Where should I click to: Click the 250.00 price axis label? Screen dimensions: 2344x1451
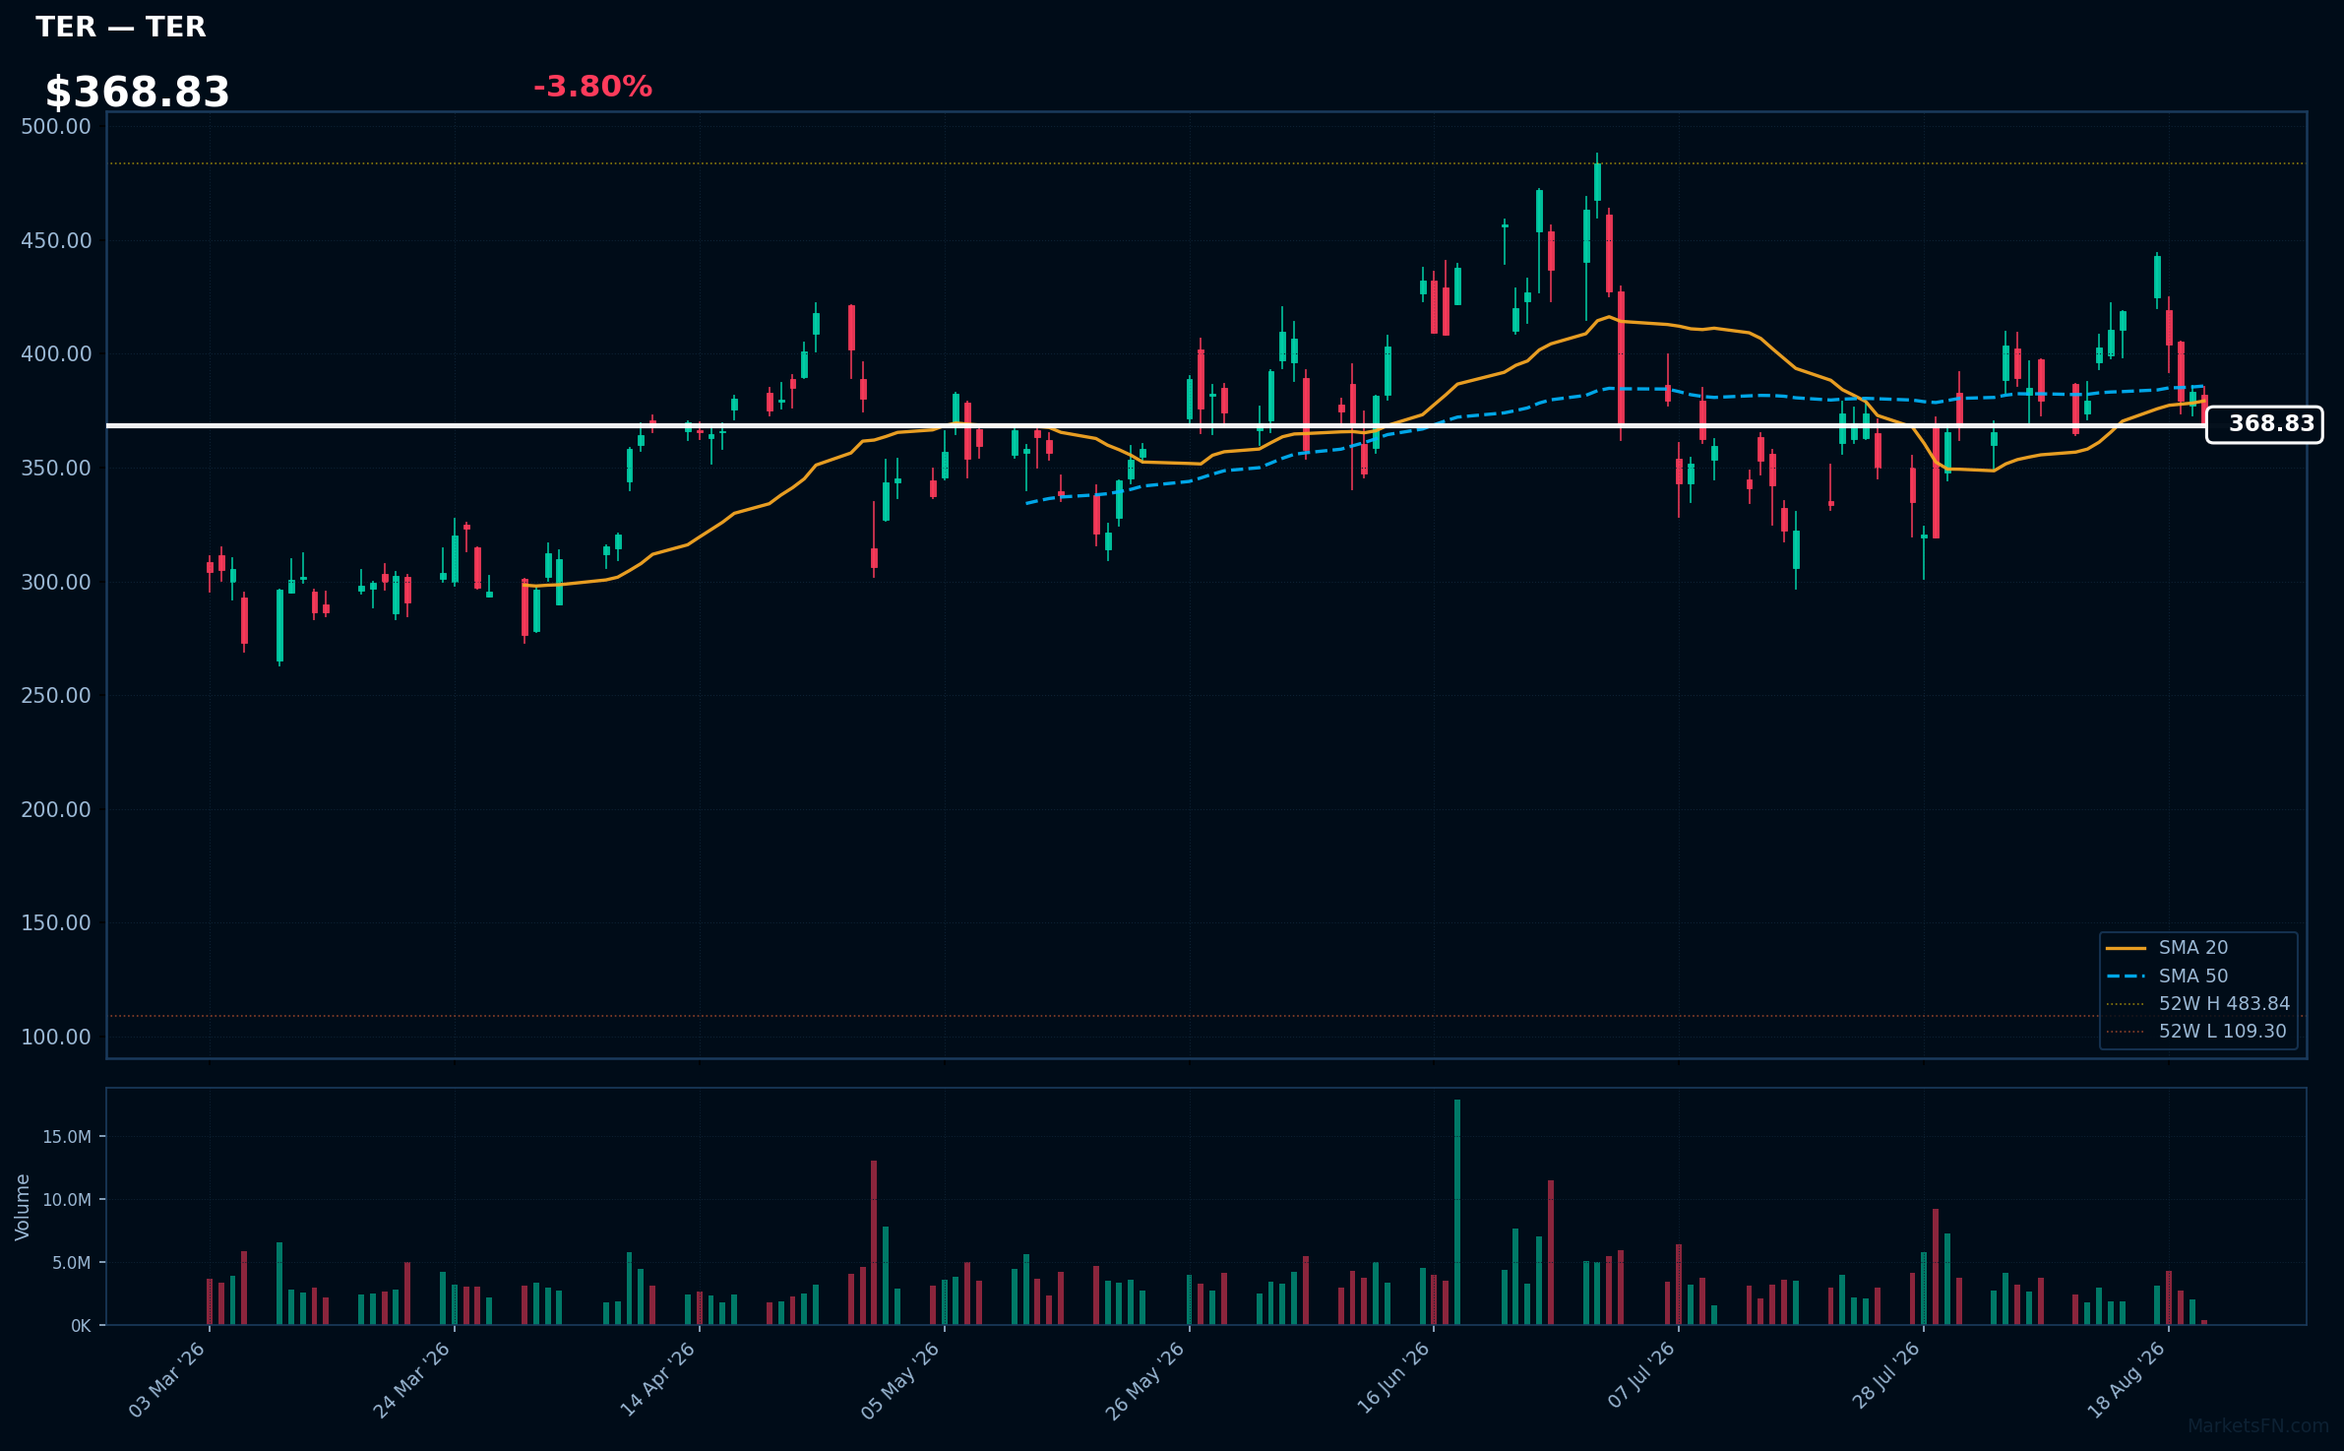(56, 696)
